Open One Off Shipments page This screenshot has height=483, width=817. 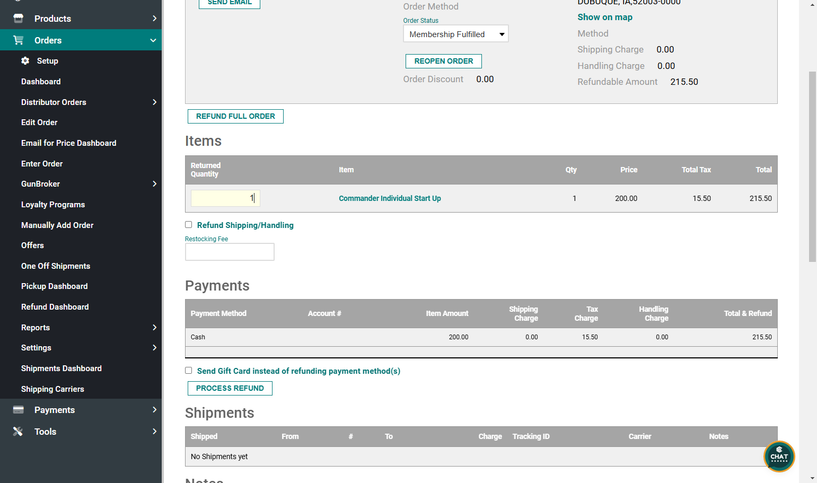pos(56,266)
